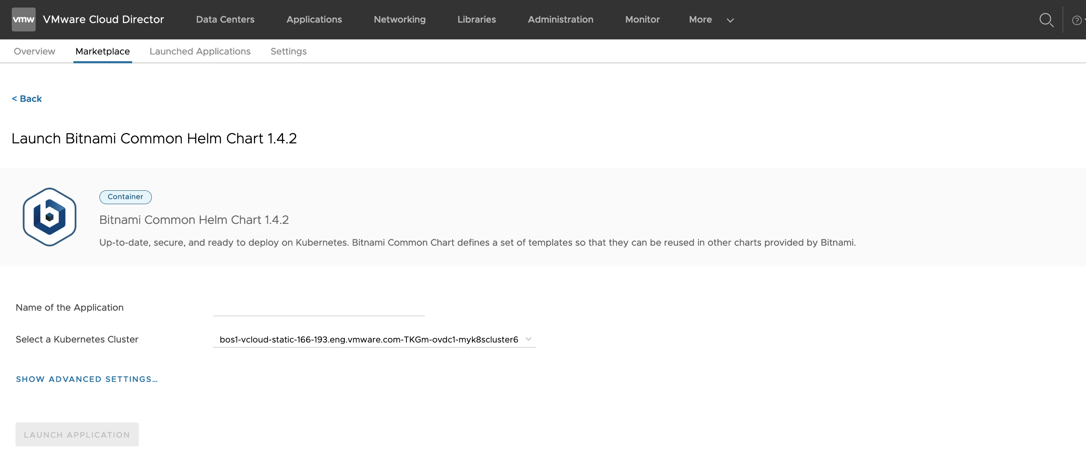This screenshot has width=1086, height=467.
Task: Switch to Launched Applications tab
Action: click(x=200, y=52)
